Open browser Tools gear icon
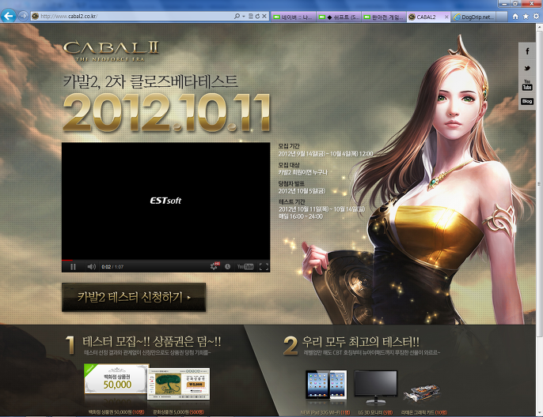Screen dimensions: 543x417 point(536,17)
